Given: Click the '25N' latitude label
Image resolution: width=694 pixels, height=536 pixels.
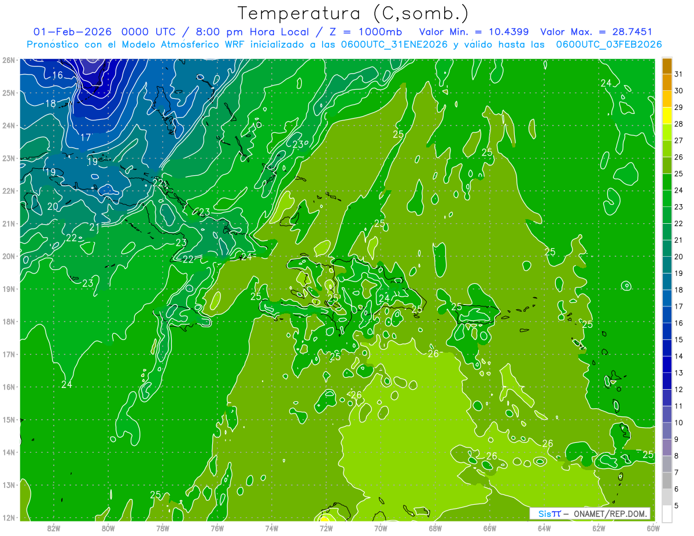Looking at the screenshot, I should tap(9, 93).
